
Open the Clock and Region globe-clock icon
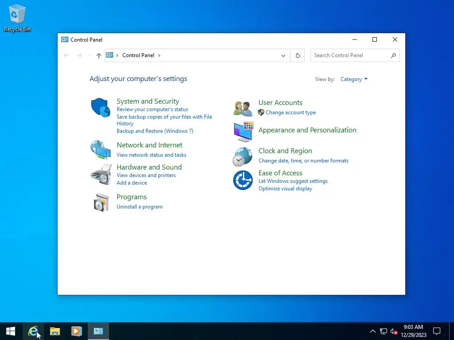243,157
